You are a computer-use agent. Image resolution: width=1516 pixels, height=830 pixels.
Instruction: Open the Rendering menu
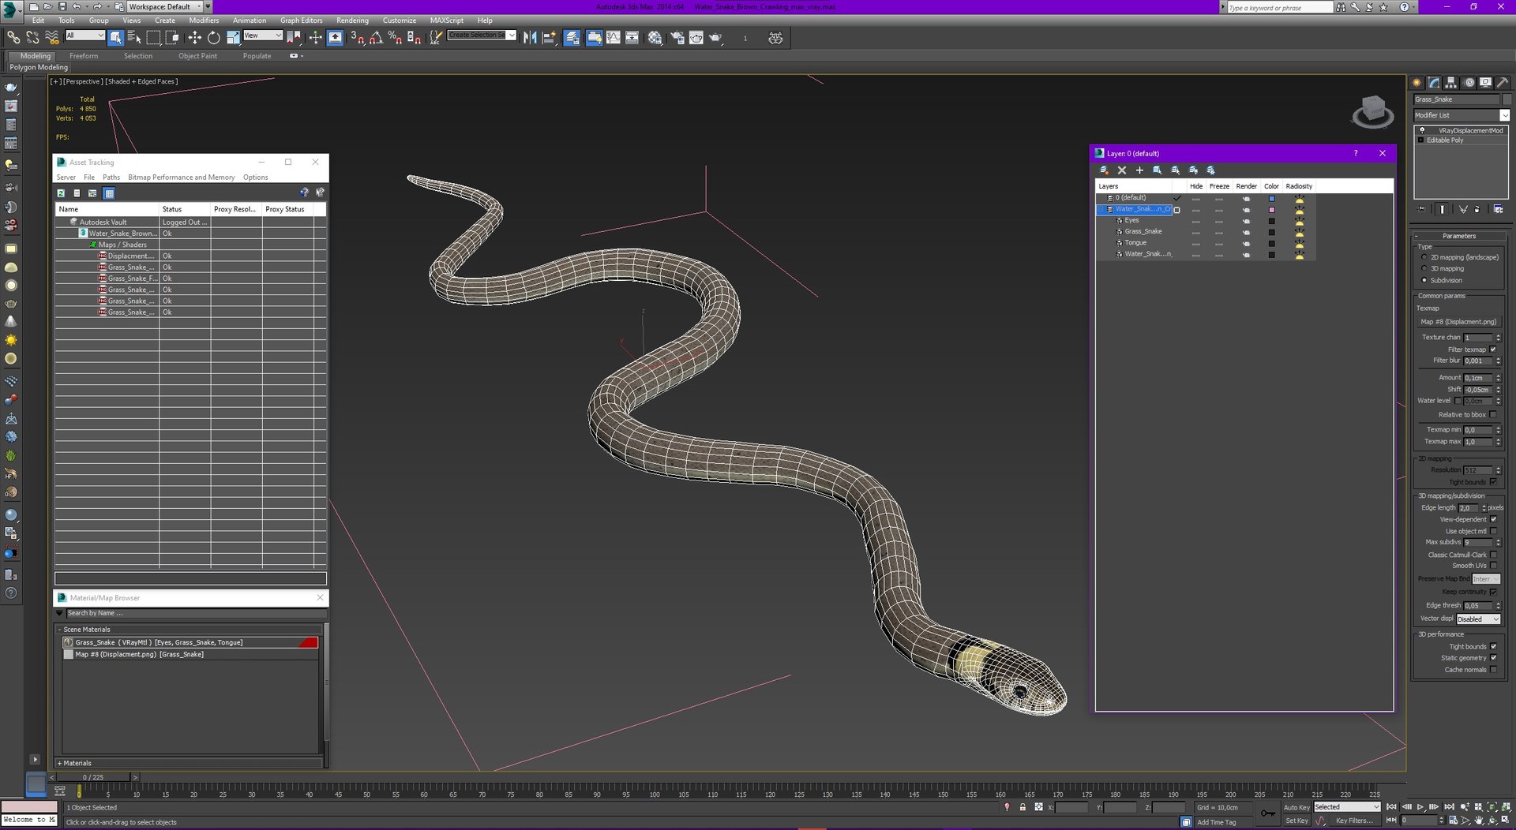352,21
